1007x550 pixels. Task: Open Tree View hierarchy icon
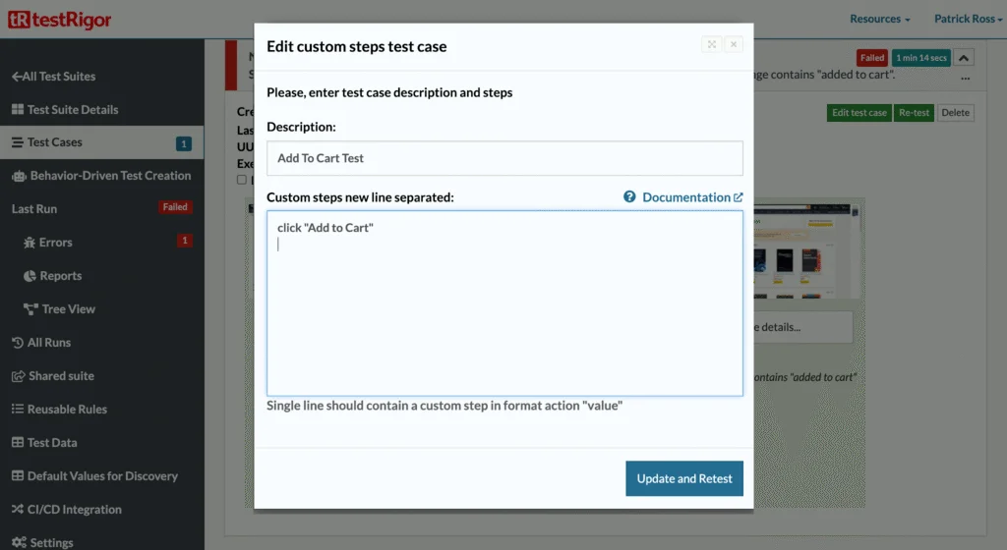pos(30,309)
